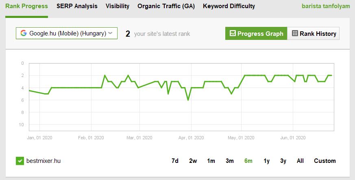Select the 7d time range
This screenshot has width=355, height=180.
(175, 161)
